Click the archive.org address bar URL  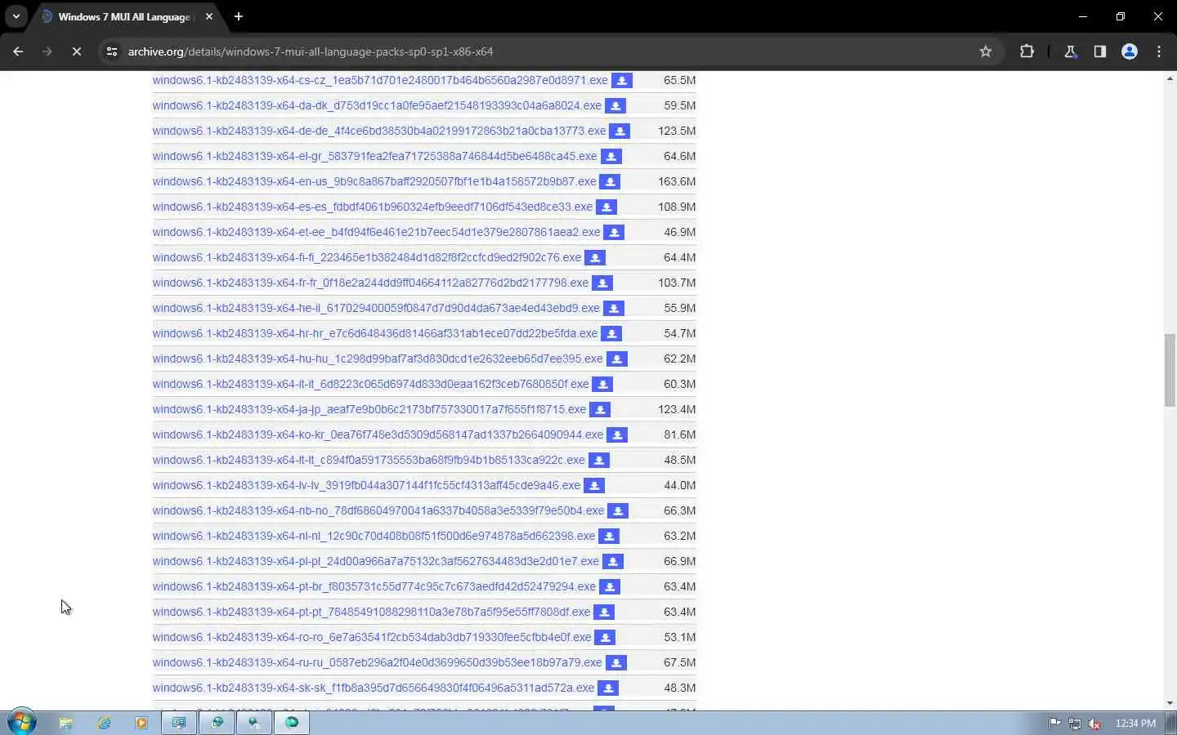click(x=311, y=51)
